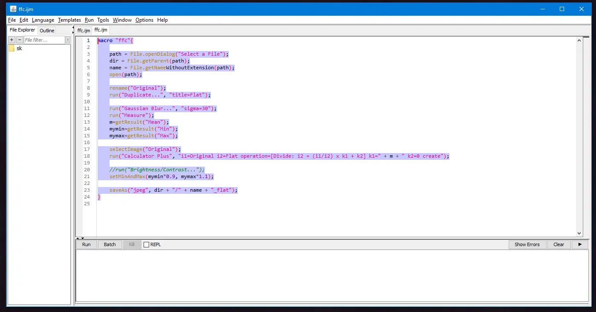This screenshot has width=596, height=312.
Task: Click the minus button in File Explorer
Action: 19,40
